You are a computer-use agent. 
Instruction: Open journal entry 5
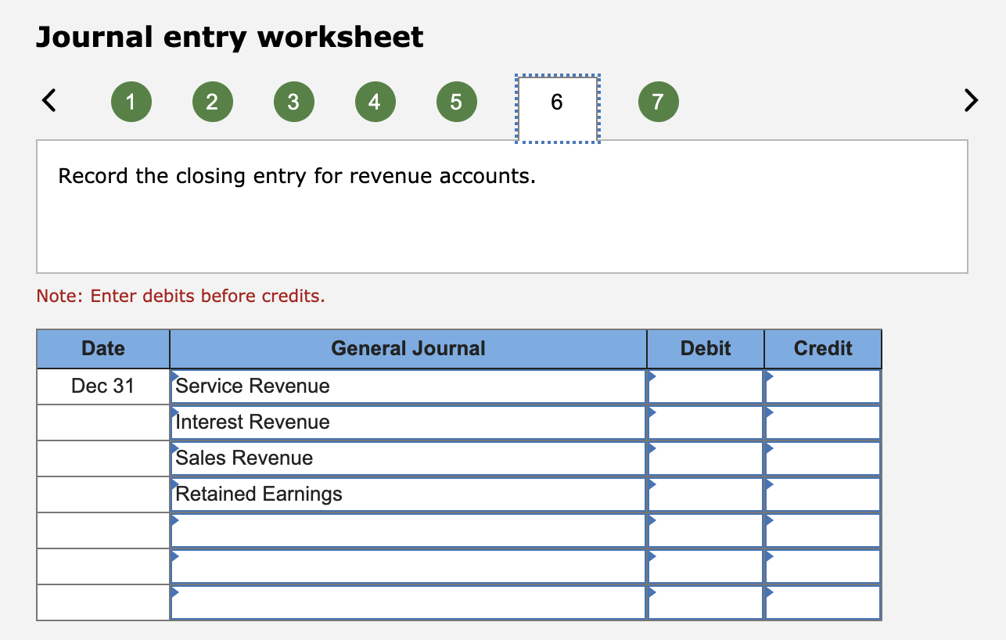(x=456, y=102)
